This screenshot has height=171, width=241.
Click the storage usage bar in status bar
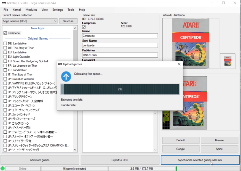[x=207, y=169]
